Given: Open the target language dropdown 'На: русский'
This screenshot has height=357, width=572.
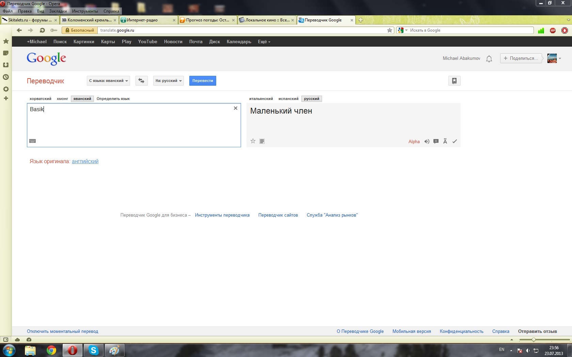Looking at the screenshot, I should [168, 81].
